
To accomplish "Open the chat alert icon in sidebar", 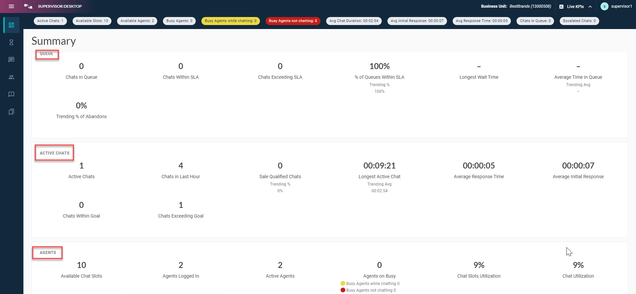I will [11, 94].
